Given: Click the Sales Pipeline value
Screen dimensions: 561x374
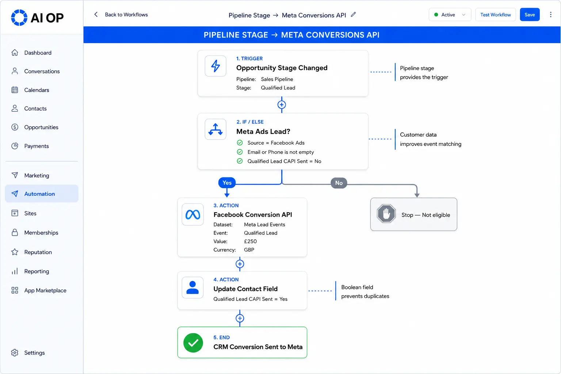Looking at the screenshot, I should pos(277,79).
